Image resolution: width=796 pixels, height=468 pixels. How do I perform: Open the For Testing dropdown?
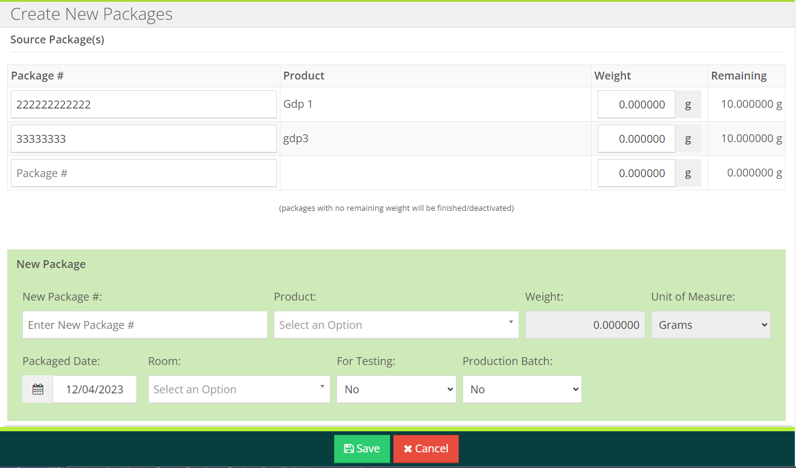(396, 389)
